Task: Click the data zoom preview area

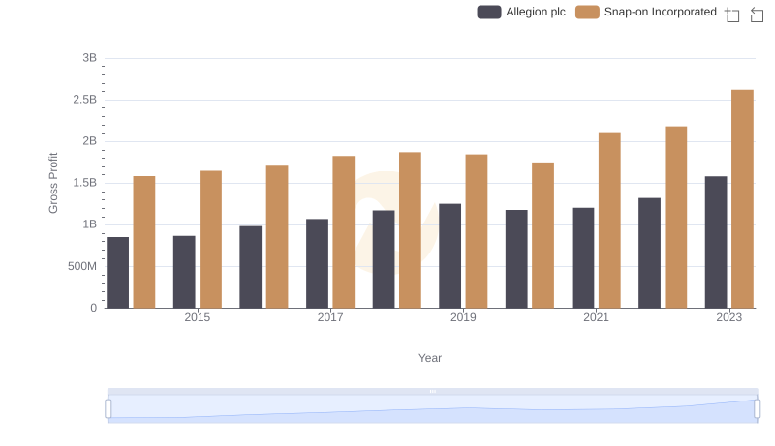Action: [432, 409]
